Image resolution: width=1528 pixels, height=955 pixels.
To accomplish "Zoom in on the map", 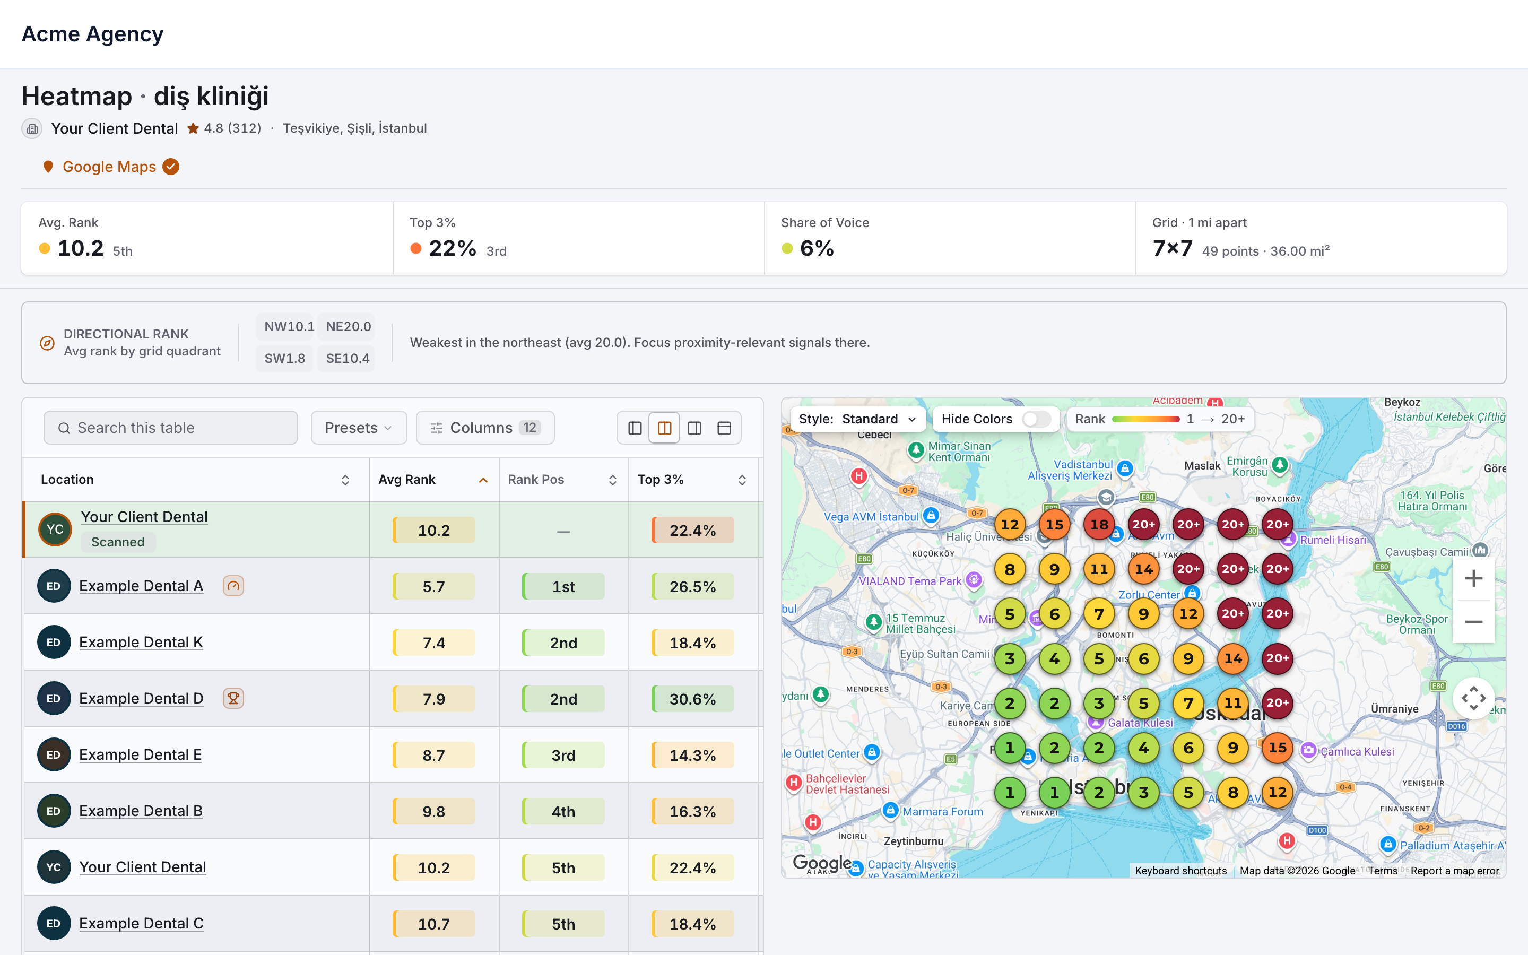I will (x=1473, y=578).
